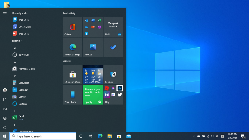Open File Explorer from the taskbar
Viewport: 249px width, 140px height.
(x=110, y=136)
